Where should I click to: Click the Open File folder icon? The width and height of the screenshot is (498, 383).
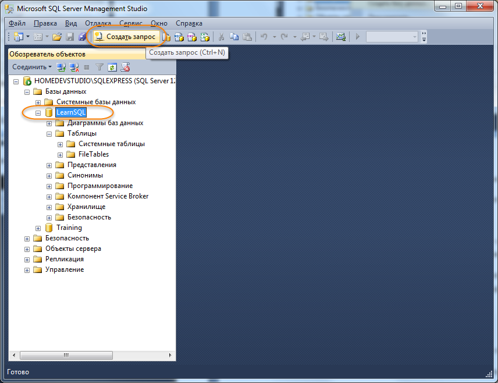click(57, 37)
